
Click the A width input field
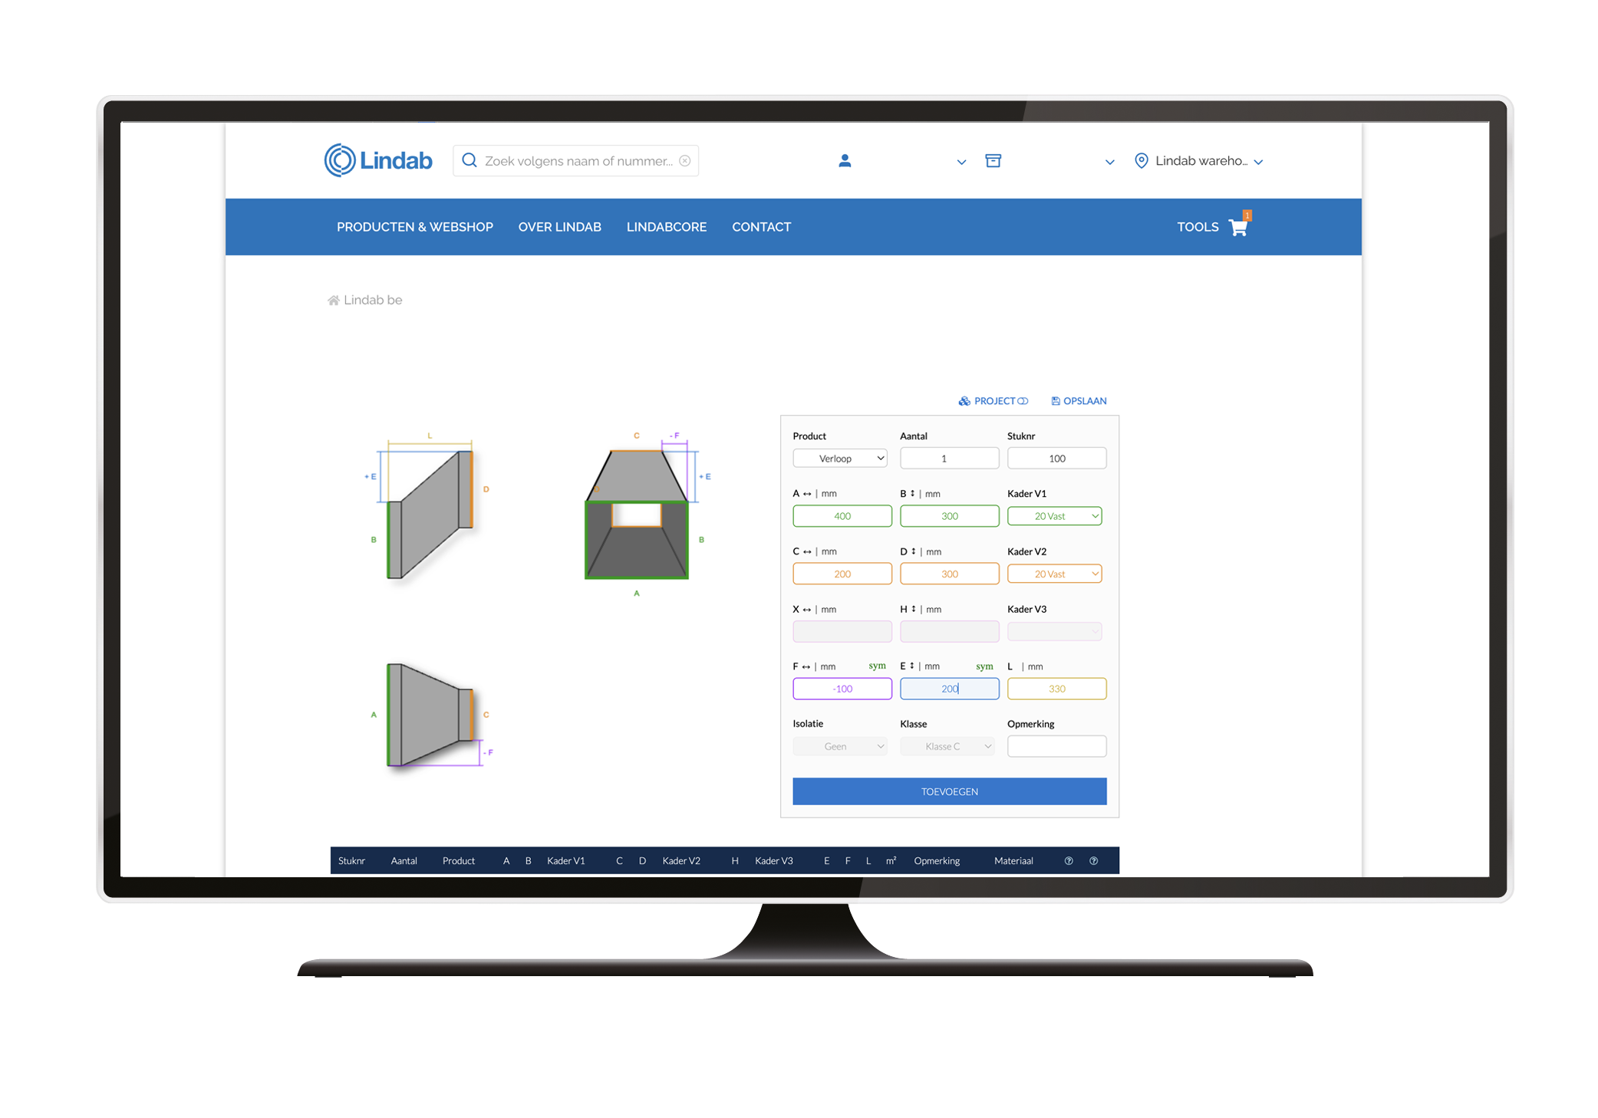[x=842, y=516]
